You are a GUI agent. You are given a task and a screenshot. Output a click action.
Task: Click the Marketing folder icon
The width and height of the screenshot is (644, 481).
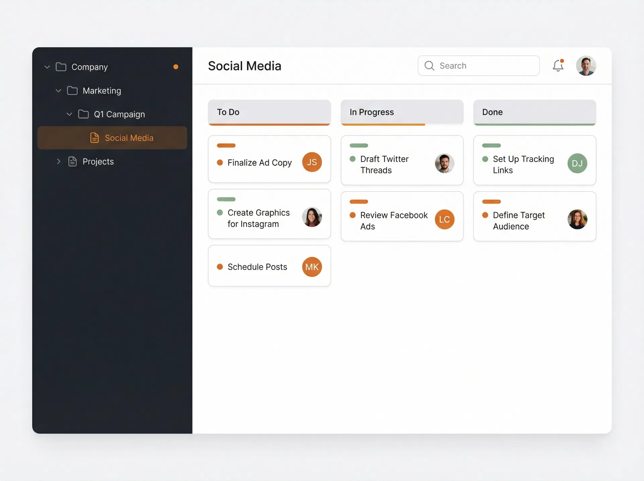[72, 91]
